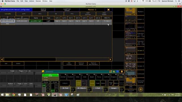This screenshot has height=102, width=182.
Task: Switch to the VPU tab
Action: point(72,14)
